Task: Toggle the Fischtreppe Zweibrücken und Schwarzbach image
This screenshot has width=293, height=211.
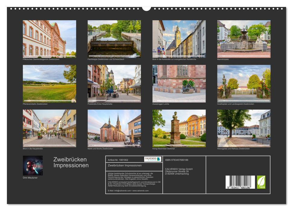Action: [x=114, y=39]
